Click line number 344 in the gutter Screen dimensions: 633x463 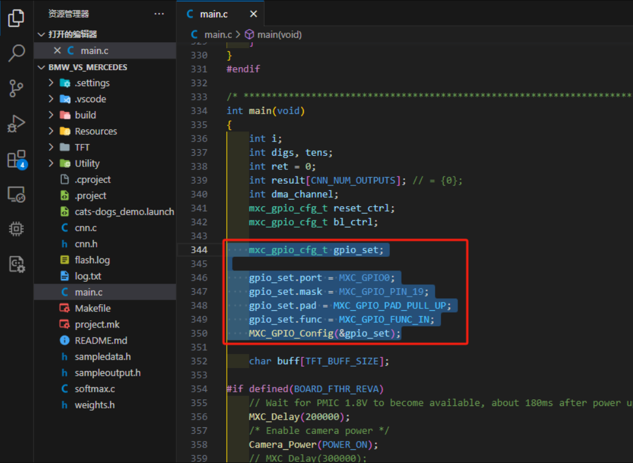pos(199,250)
